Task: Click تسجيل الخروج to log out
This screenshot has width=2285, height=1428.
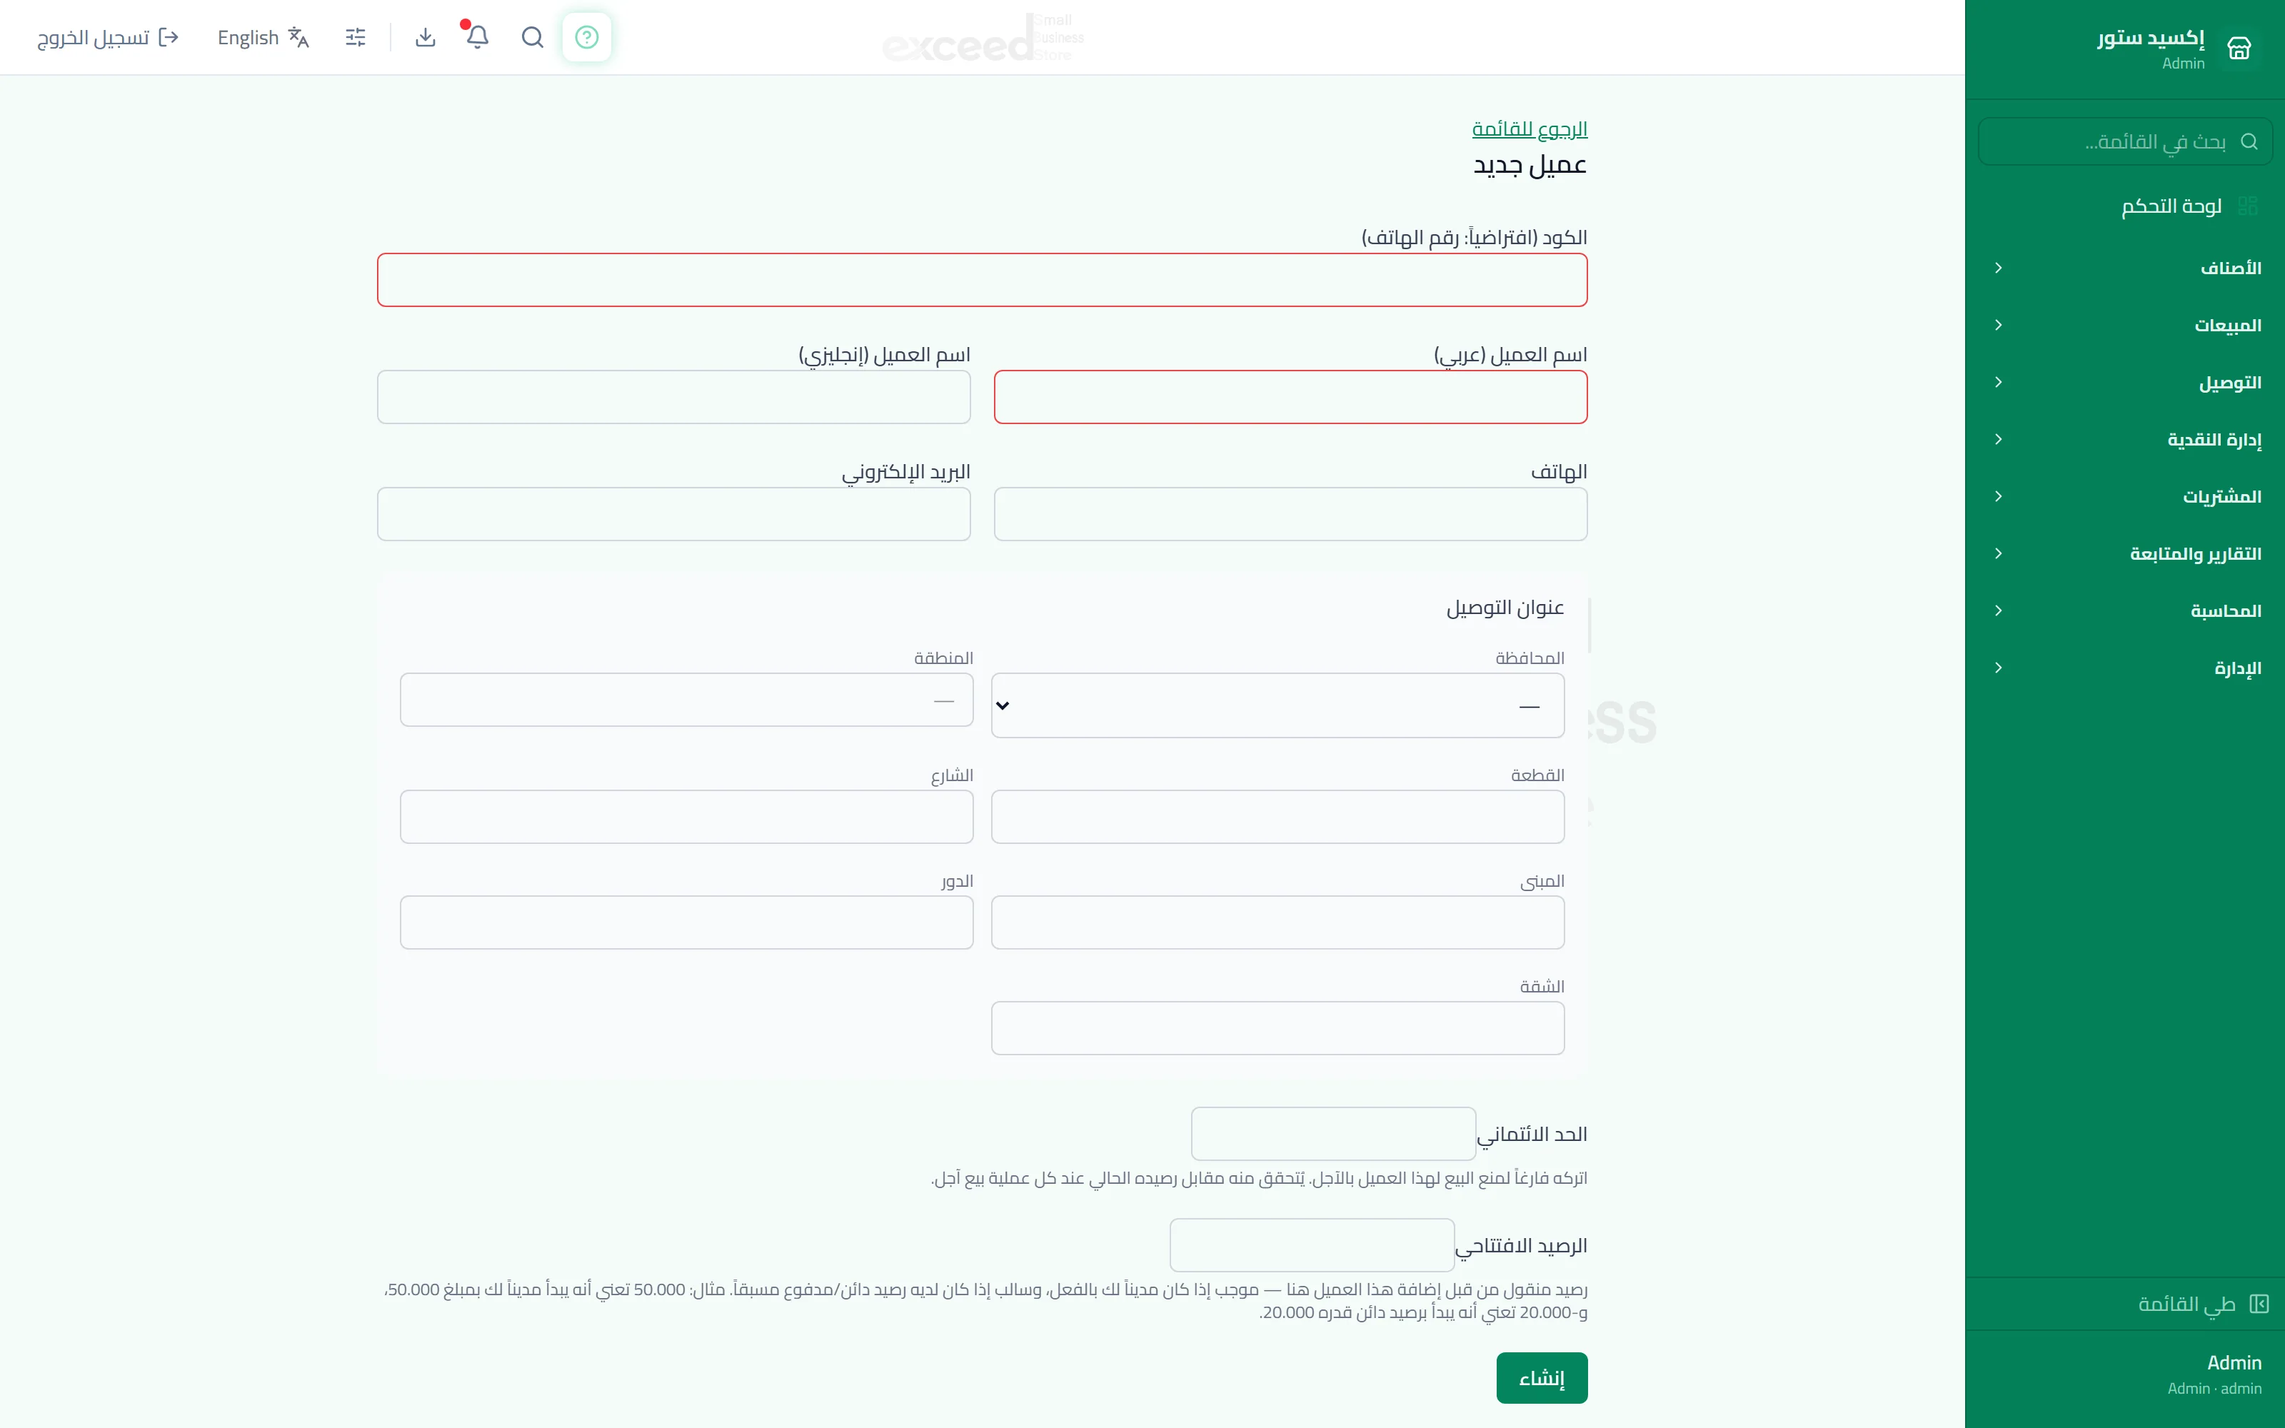Action: click(108, 37)
